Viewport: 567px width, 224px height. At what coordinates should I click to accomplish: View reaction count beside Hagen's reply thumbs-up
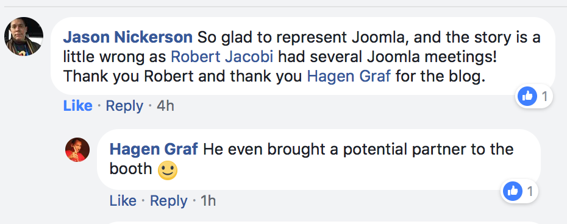(530, 192)
